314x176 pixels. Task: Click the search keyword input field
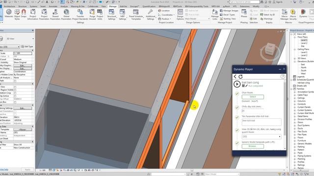click(244, 2)
